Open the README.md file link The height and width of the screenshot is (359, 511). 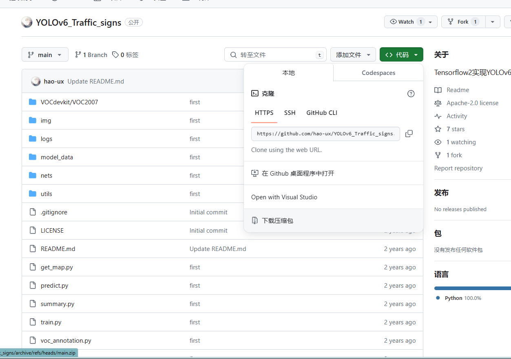58,249
